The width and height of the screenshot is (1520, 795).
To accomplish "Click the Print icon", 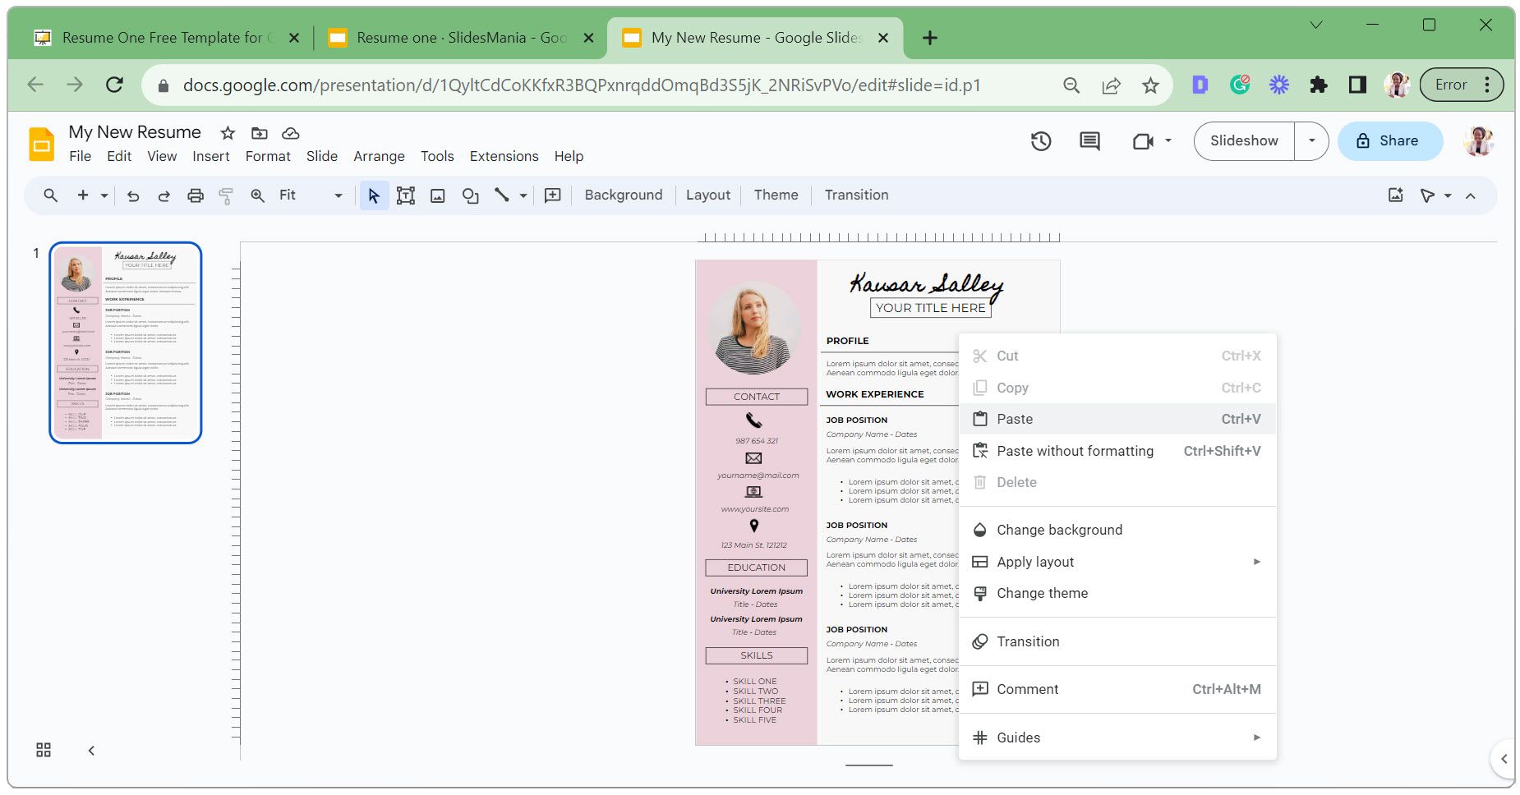I will pos(195,195).
